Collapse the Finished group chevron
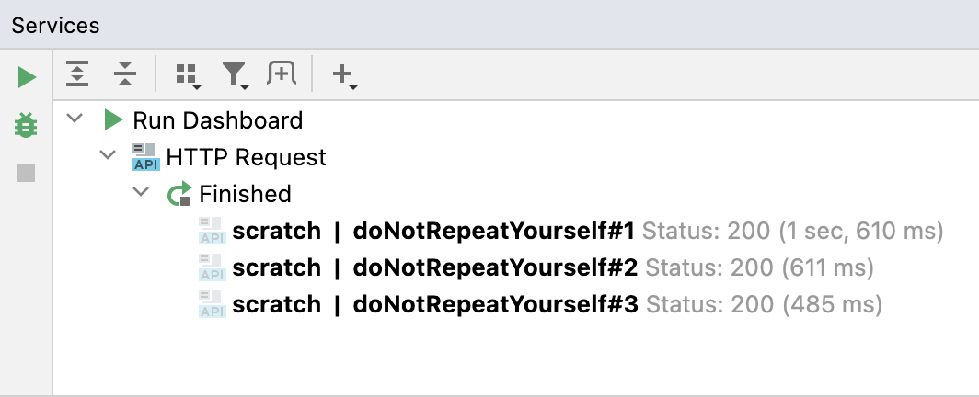This screenshot has height=397, width=979. pyautogui.click(x=141, y=193)
